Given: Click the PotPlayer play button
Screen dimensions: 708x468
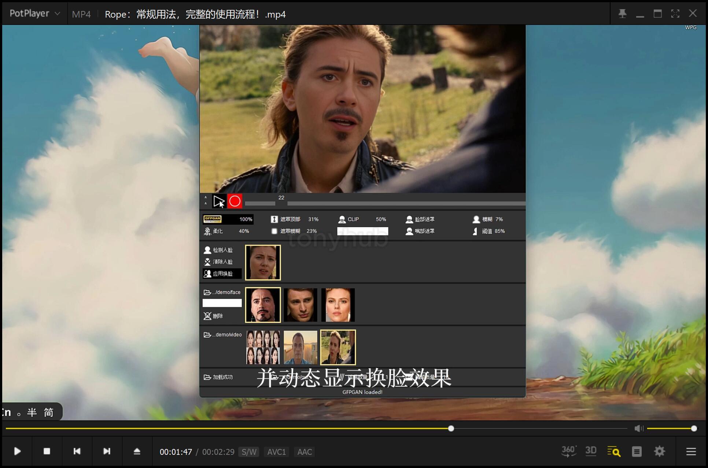Looking at the screenshot, I should (x=17, y=451).
